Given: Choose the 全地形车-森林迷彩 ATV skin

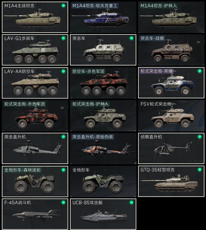Looking at the screenshot, I should tap(35, 181).
